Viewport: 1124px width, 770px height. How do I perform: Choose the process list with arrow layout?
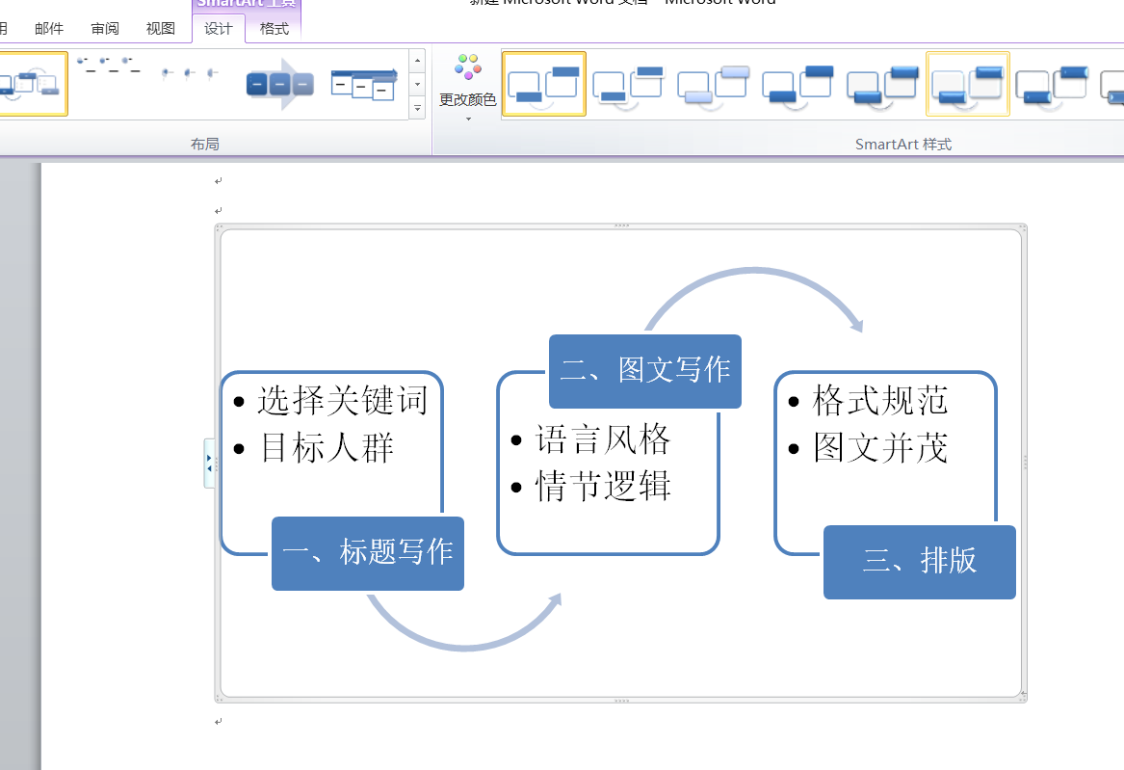(364, 85)
